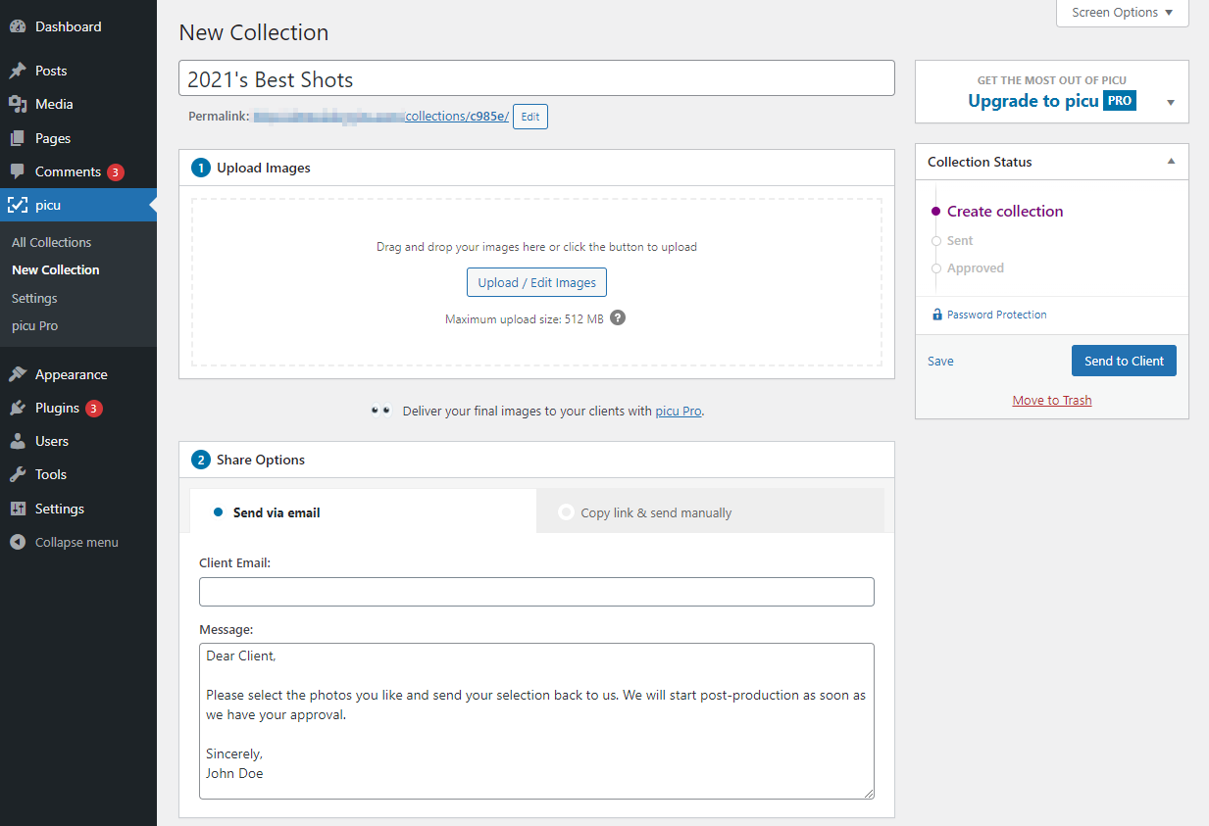This screenshot has height=826, width=1209.
Task: Click the Collapse menu arrow icon
Action: coord(18,543)
